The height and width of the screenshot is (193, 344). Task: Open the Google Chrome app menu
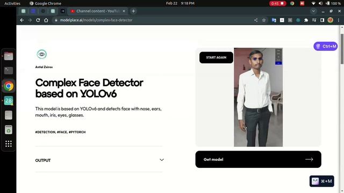(x=45, y=3)
